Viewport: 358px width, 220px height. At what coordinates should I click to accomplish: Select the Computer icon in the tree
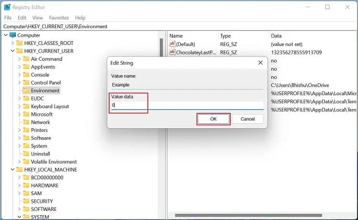(x=13, y=35)
